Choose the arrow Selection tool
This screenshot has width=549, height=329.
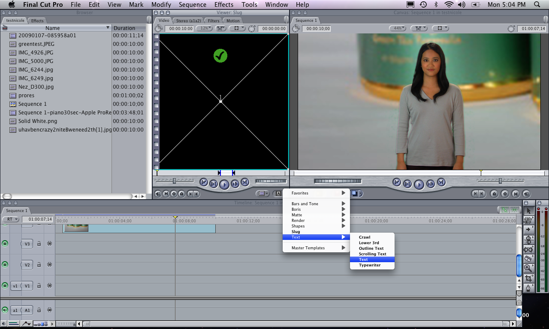[x=528, y=210]
